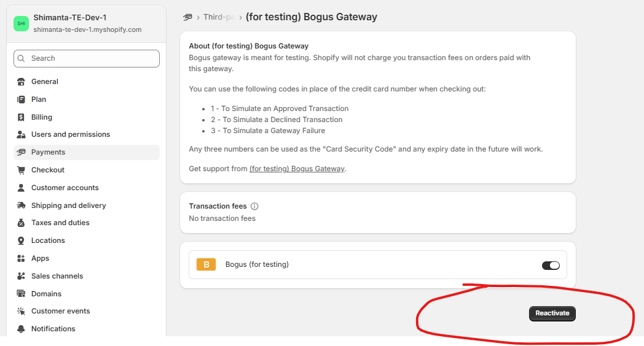Open the Payments settings menu item

(48, 152)
